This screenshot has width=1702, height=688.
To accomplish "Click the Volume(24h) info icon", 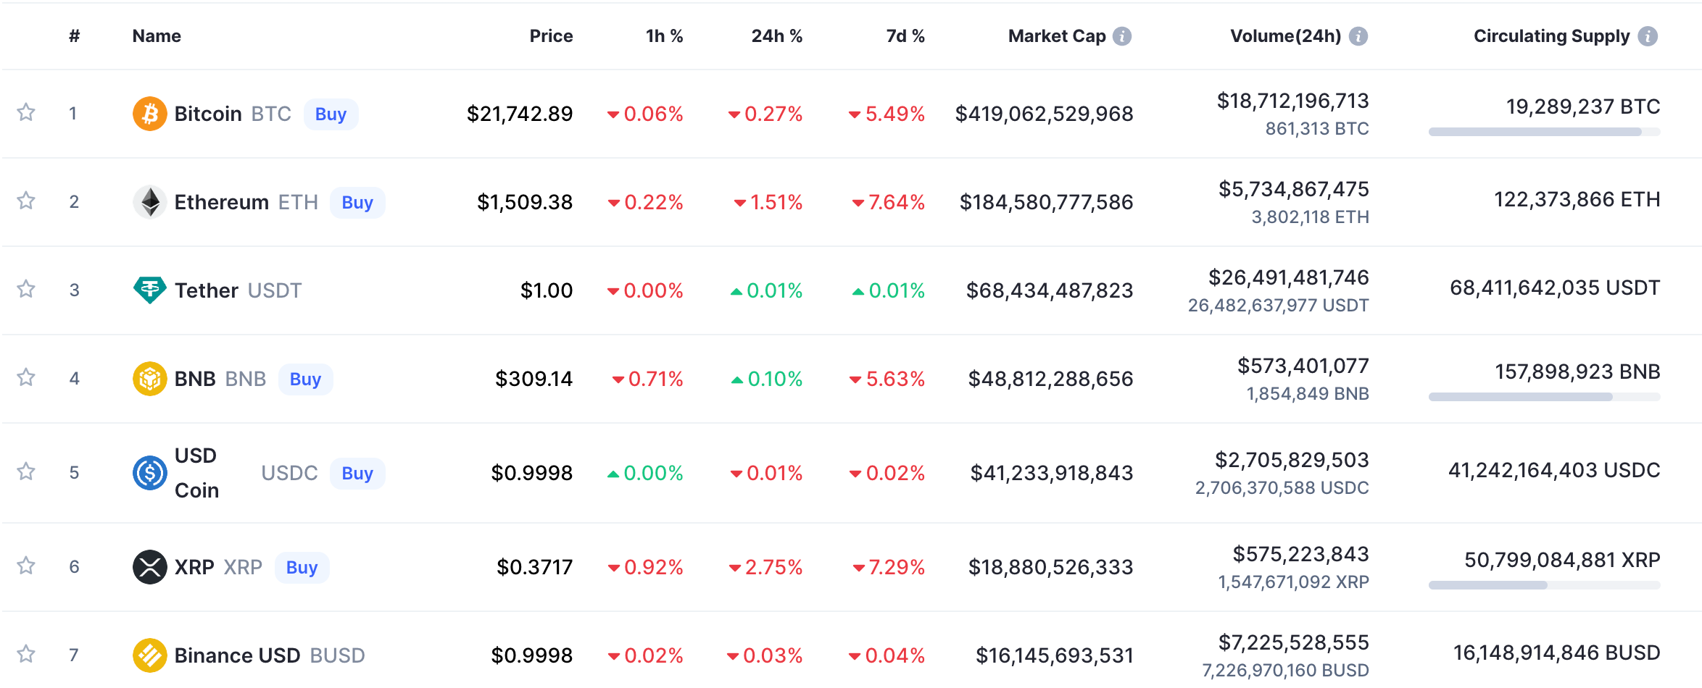I will tap(1358, 36).
